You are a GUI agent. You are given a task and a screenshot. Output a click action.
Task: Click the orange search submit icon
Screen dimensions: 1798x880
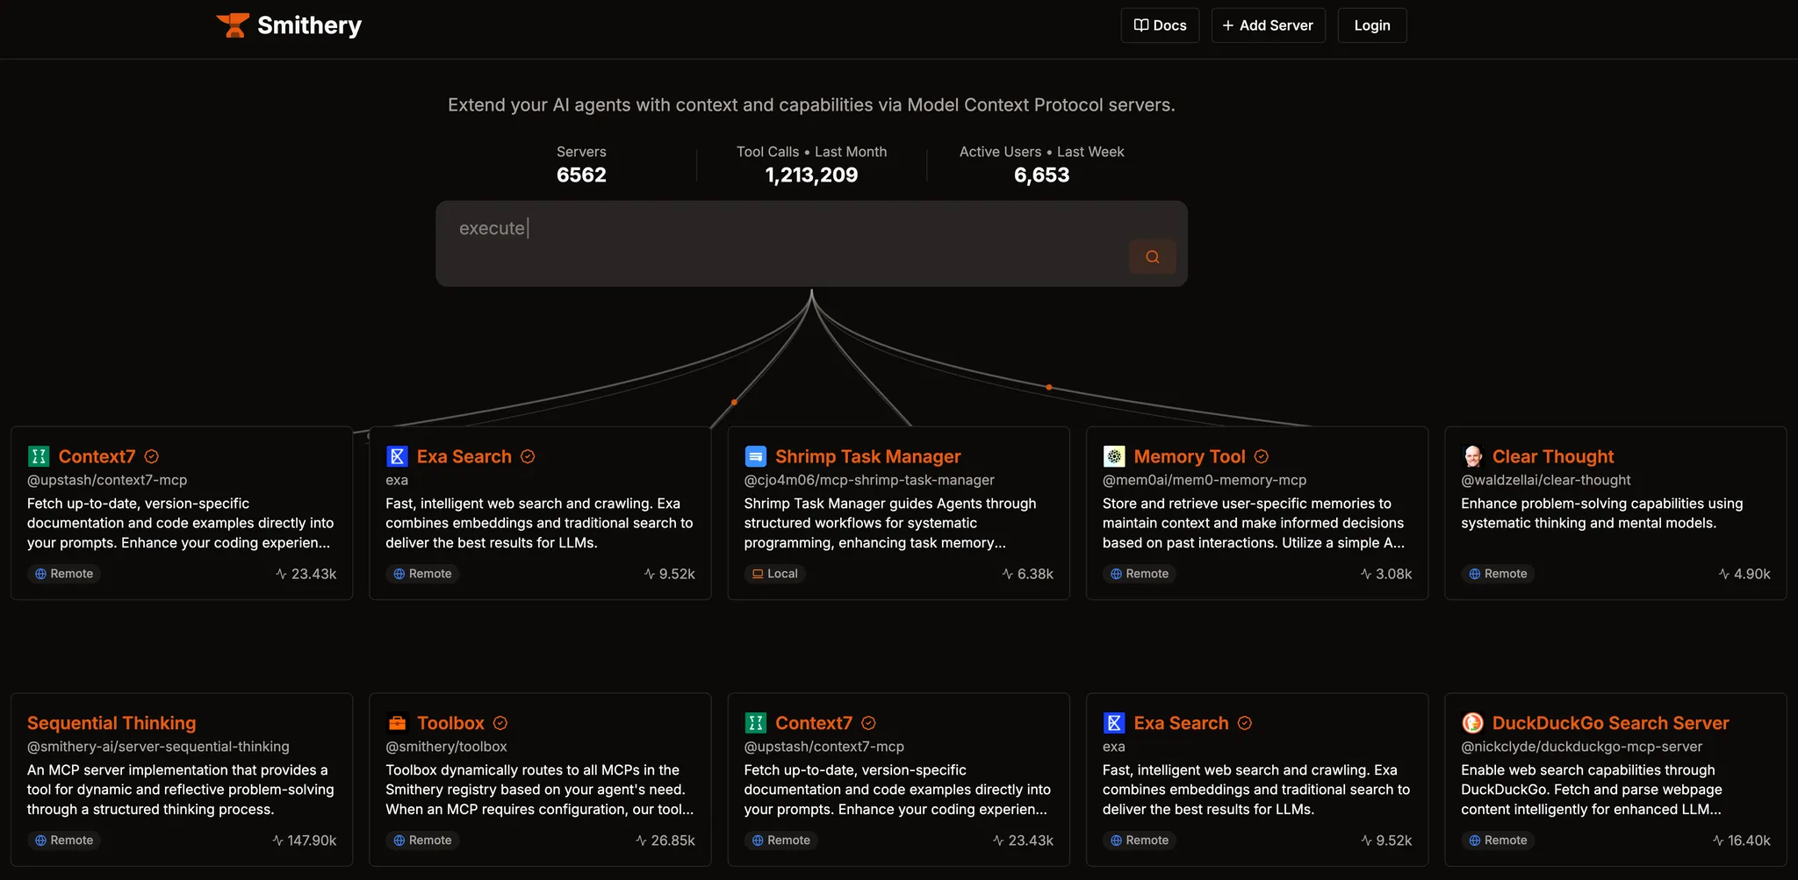(1152, 257)
